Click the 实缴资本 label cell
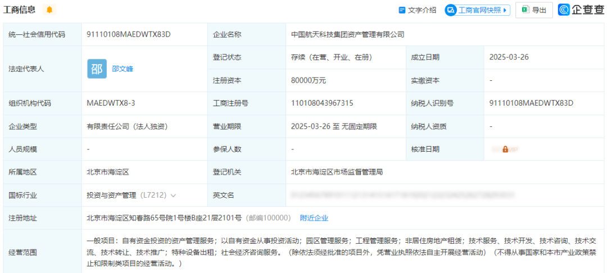Image resolution: width=607 pixels, height=273 pixels. 445,80
